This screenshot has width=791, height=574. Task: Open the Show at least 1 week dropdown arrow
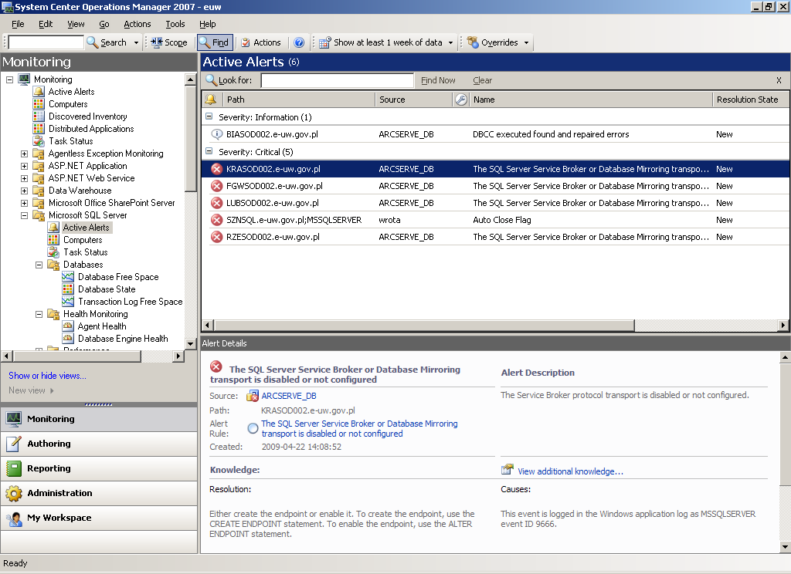[450, 43]
